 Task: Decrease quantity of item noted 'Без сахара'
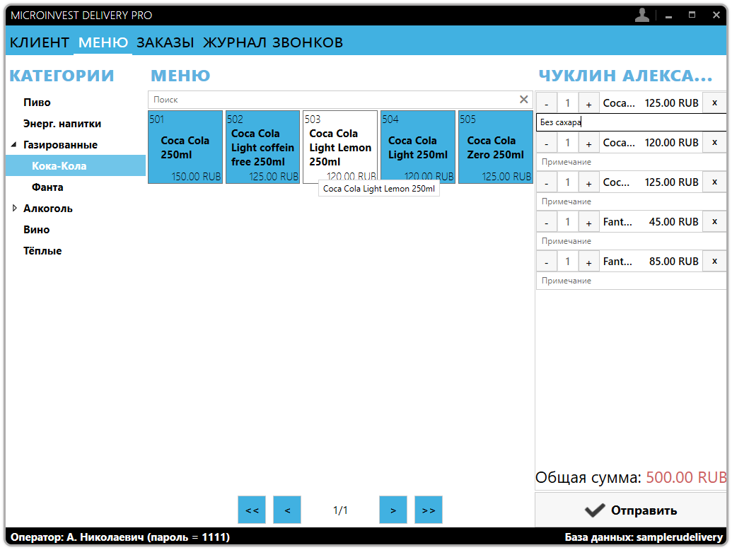547,103
